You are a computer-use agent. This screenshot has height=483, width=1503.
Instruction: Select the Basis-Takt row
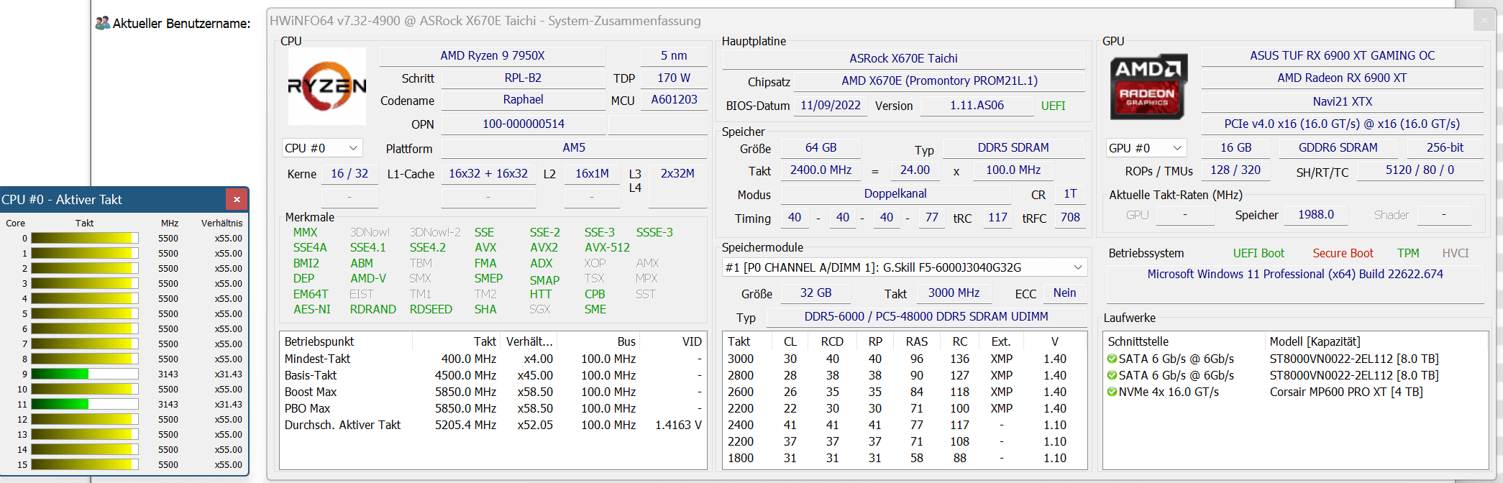tap(493, 375)
